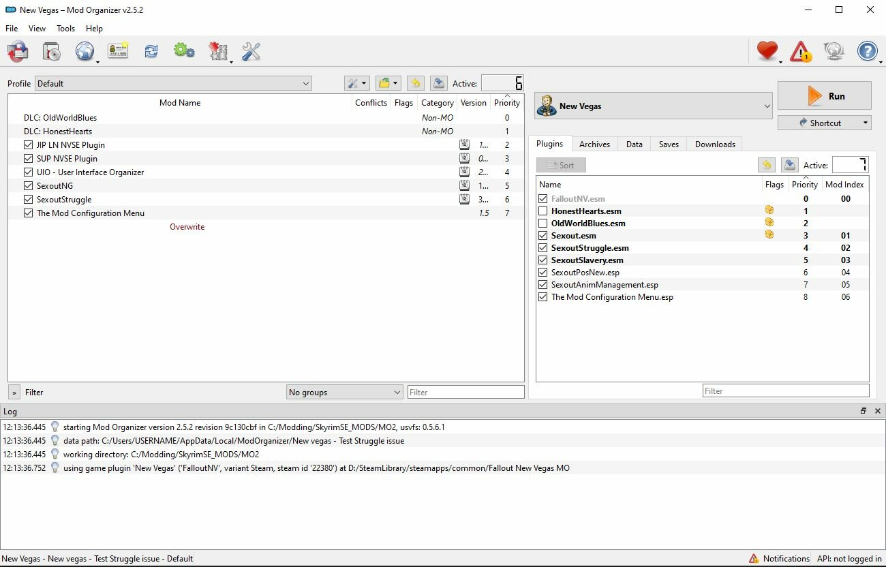
Task: Click the Run button
Action: click(x=825, y=96)
